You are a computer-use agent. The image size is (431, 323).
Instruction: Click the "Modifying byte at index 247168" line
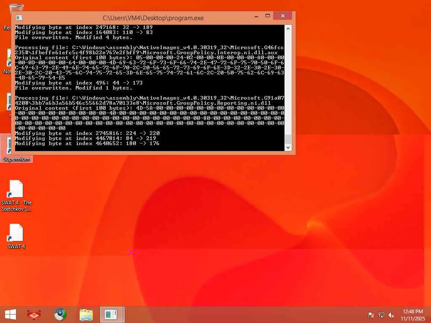(x=84, y=27)
